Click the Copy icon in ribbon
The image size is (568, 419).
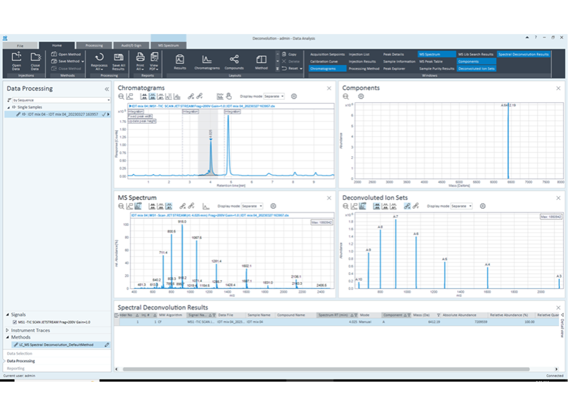pos(285,54)
